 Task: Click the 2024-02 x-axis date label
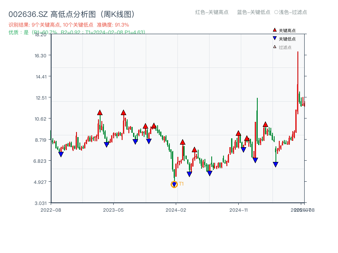click(176, 210)
